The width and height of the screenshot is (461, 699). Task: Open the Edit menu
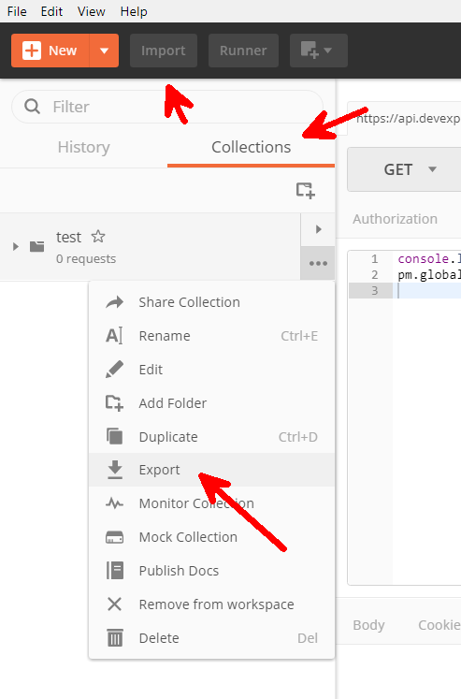coord(51,11)
